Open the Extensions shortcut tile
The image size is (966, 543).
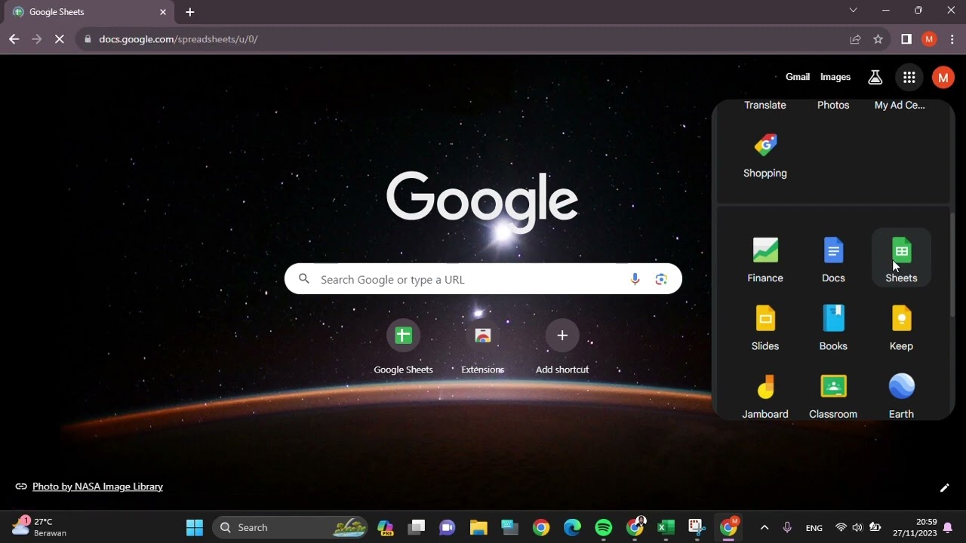click(x=483, y=347)
